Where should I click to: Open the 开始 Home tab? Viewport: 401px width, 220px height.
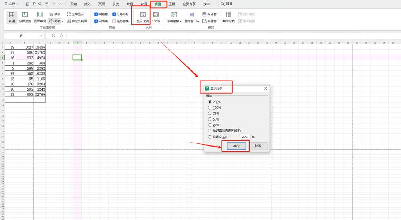click(74, 4)
